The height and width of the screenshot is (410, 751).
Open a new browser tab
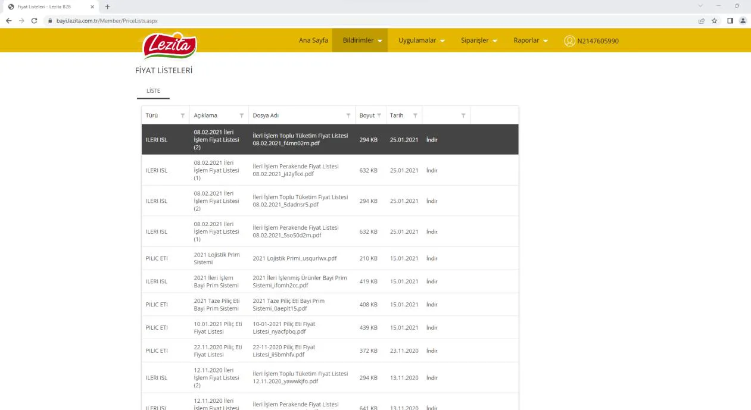pyautogui.click(x=108, y=6)
